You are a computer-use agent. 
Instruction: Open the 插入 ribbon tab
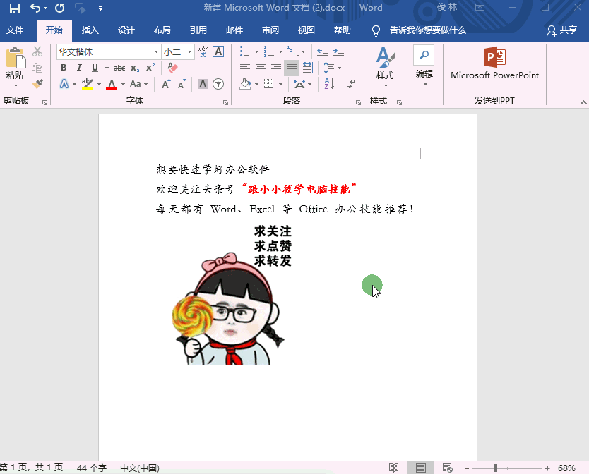pos(90,30)
